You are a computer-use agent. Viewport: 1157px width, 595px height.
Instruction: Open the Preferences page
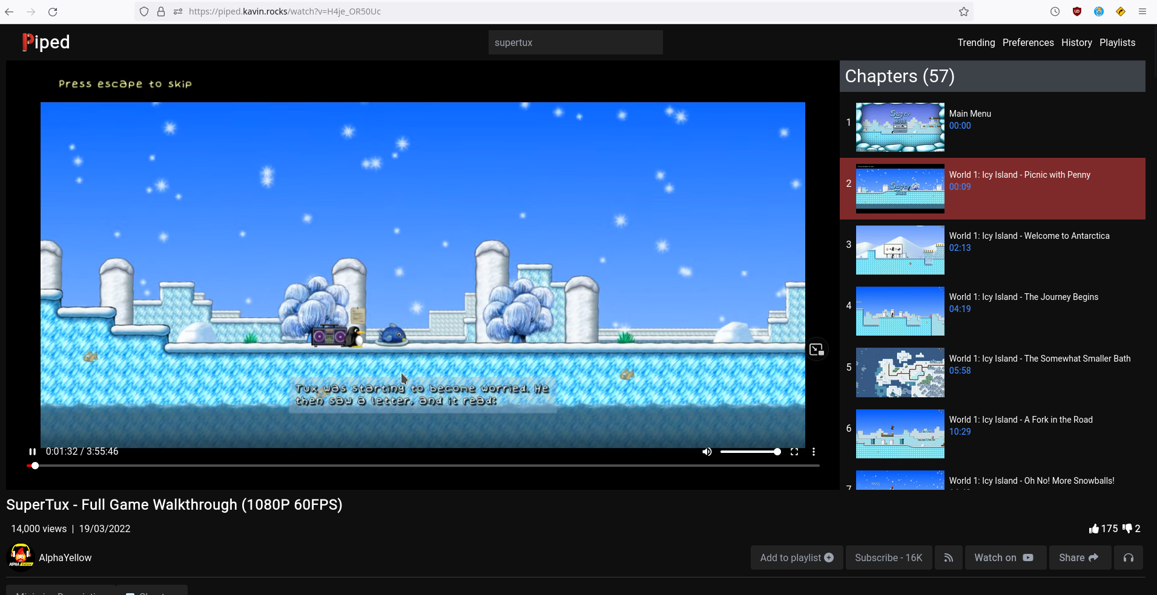click(x=1028, y=42)
